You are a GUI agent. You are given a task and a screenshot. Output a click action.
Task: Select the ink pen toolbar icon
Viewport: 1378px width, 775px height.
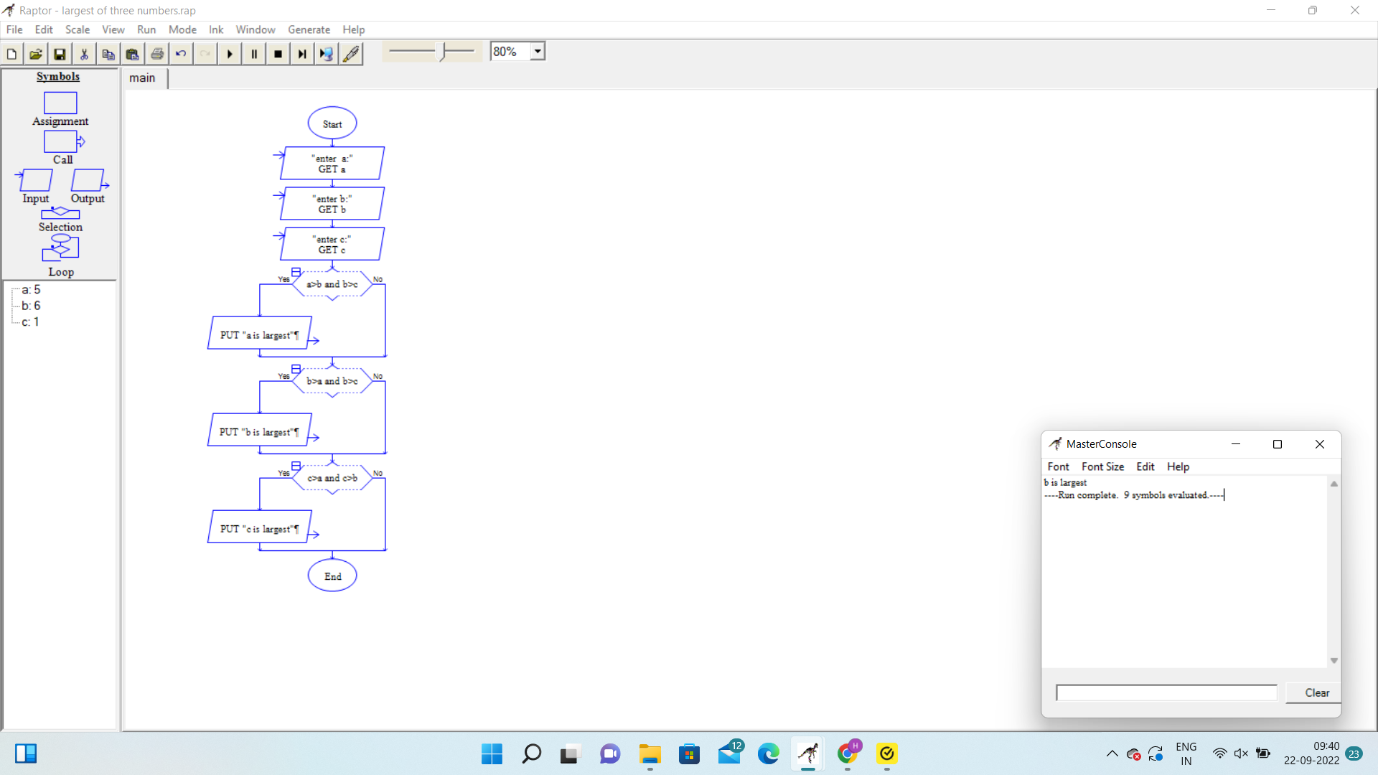tap(351, 54)
